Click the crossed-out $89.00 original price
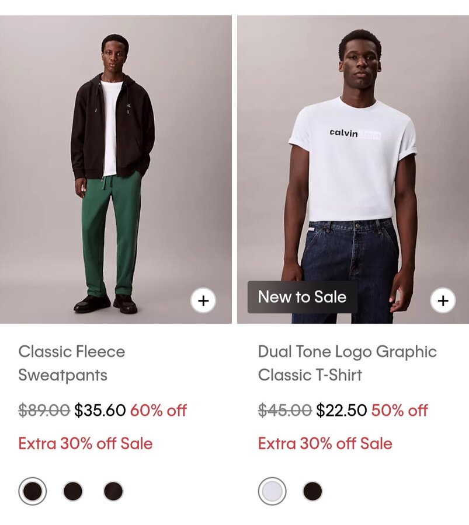Image resolution: width=469 pixels, height=525 pixels. [44, 410]
